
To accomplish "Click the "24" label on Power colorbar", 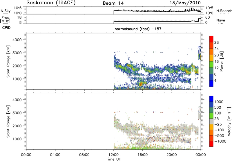I will pyautogui.click(x=216, y=49).
